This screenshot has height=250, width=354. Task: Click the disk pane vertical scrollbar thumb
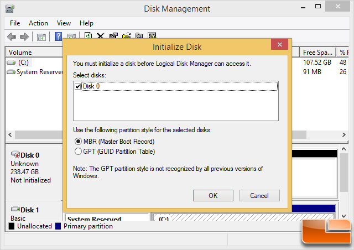coord(343,173)
